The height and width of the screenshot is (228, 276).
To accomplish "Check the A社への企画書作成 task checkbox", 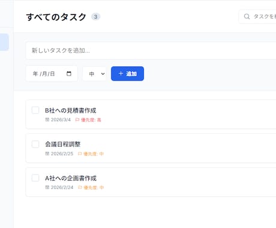I will point(35,178).
